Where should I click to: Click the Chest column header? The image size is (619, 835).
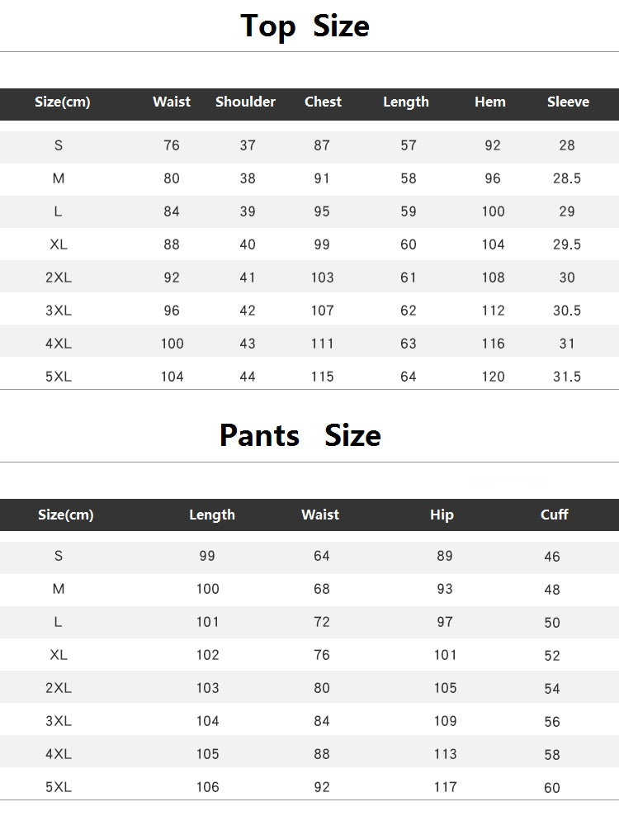(x=323, y=102)
